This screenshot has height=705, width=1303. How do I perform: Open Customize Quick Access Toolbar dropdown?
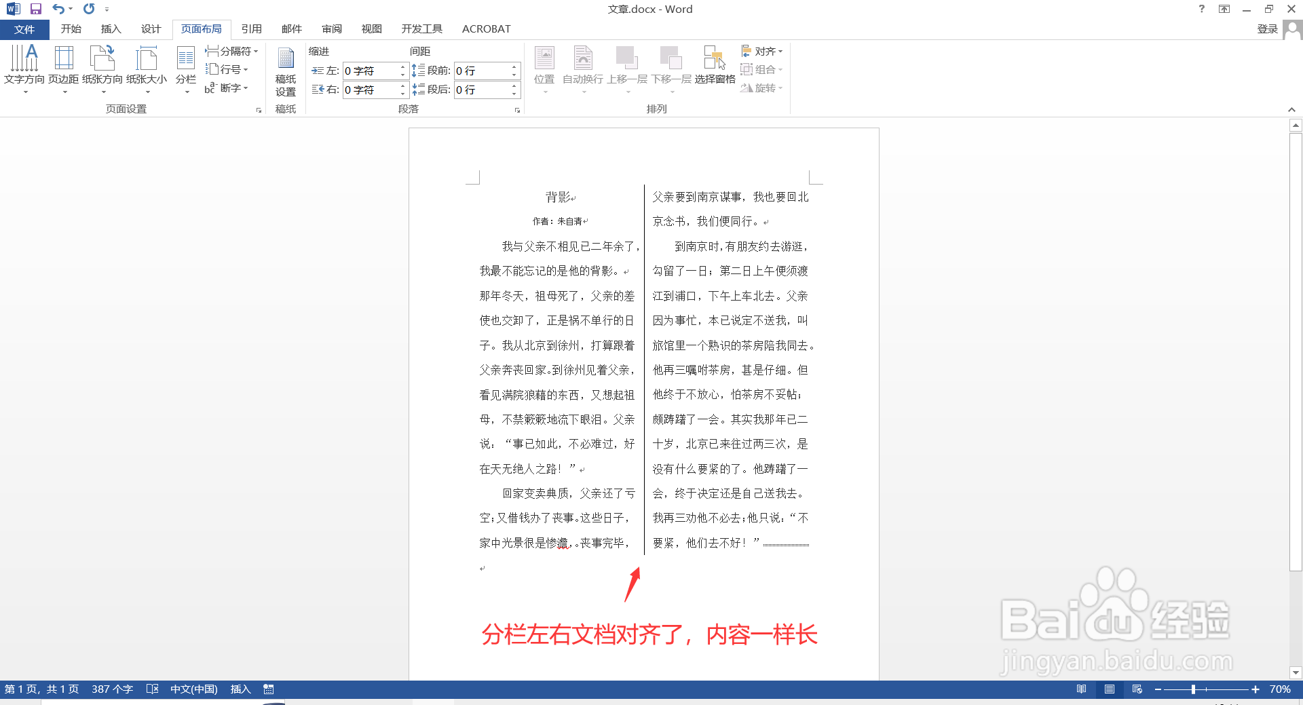[x=107, y=9]
